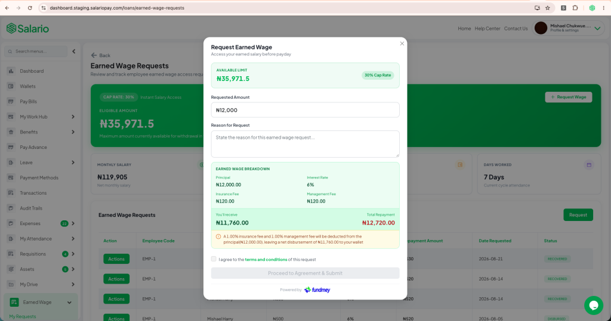The height and width of the screenshot is (321, 611).
Task: Click the Back link above page title
Action: 100,55
